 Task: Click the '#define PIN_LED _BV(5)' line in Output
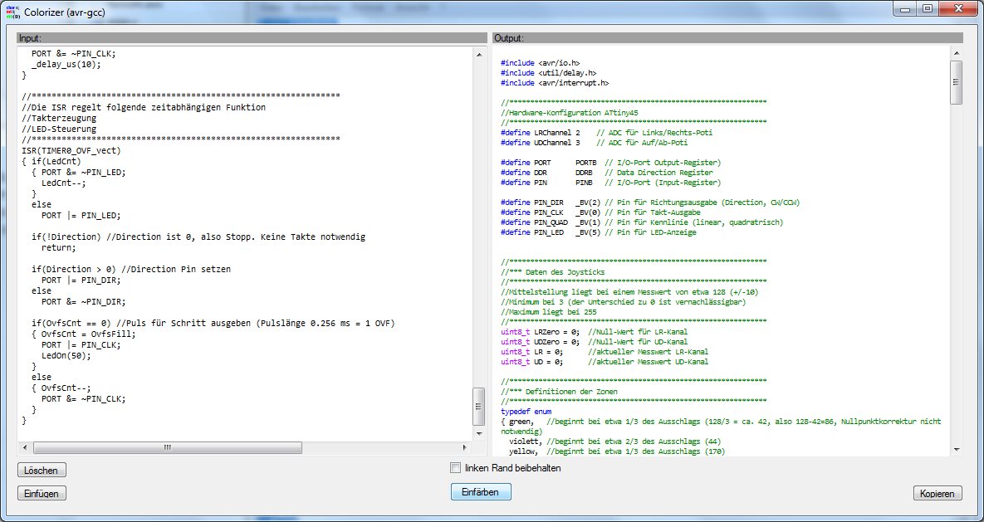(x=599, y=232)
